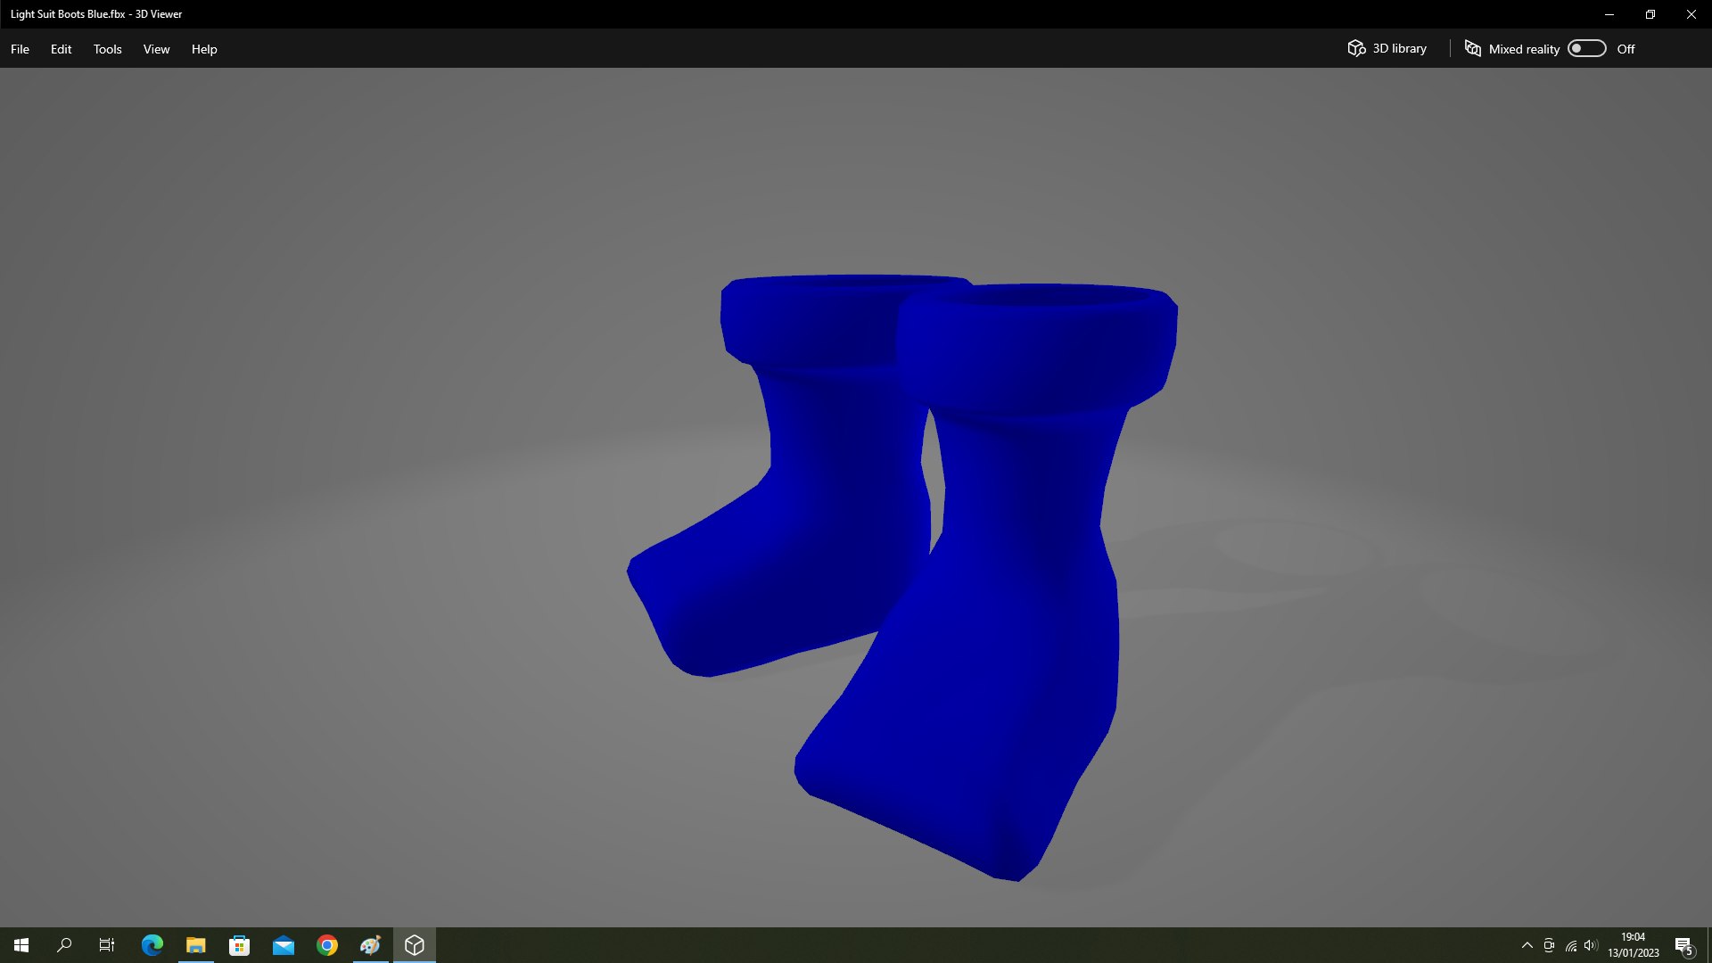Open the View menu
The height and width of the screenshot is (963, 1712).
click(156, 49)
